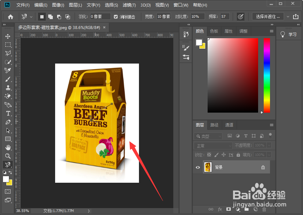Click the toolbar foreground color swatch

click(x=6, y=179)
